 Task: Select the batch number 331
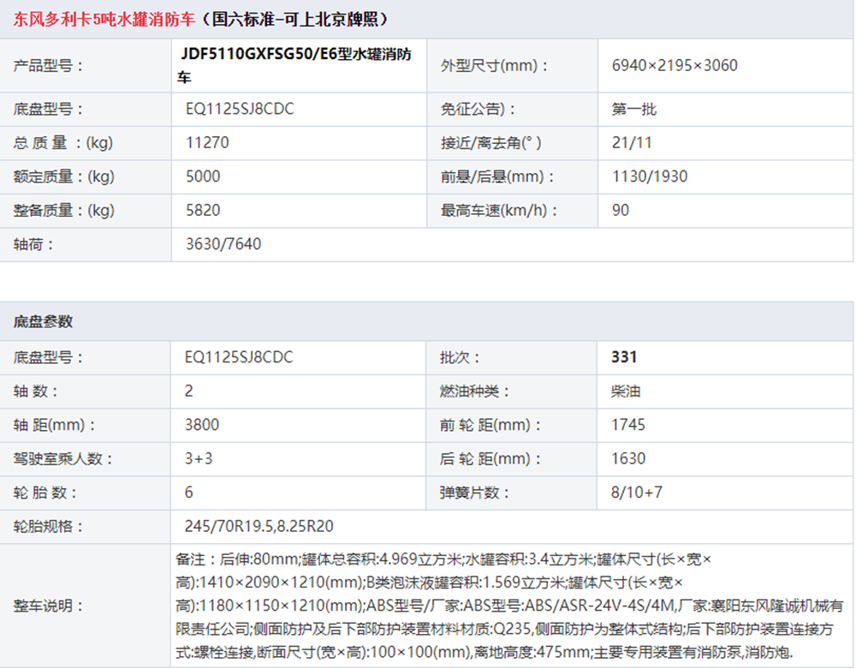pyautogui.click(x=624, y=357)
